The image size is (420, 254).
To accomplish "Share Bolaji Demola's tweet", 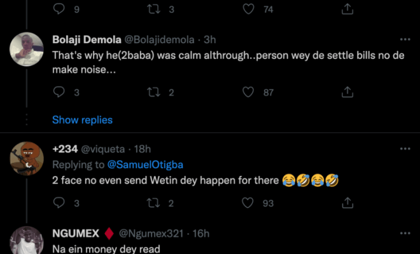I will coord(347,93).
